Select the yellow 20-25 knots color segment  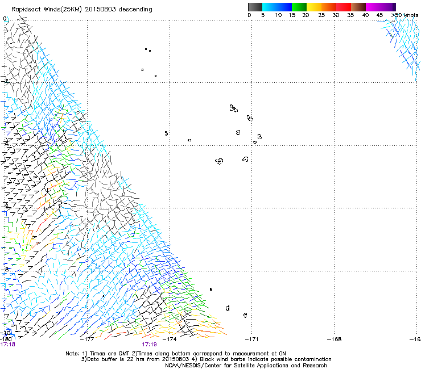pyautogui.click(x=314, y=7)
